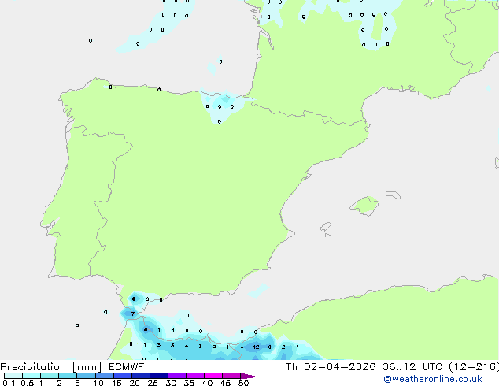The width and height of the screenshot is (499, 386).
Task: Click the "7" precipitation value near Gibraltar
Action: (x=133, y=314)
